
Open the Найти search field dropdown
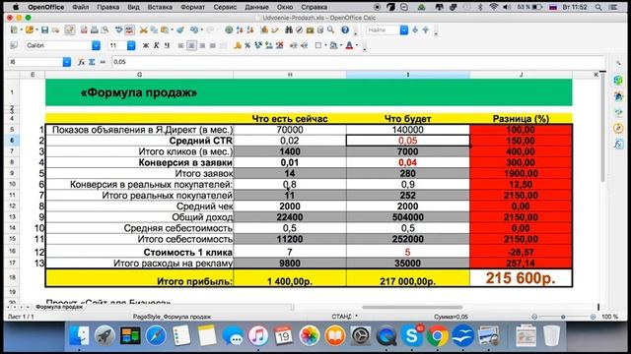point(403,30)
